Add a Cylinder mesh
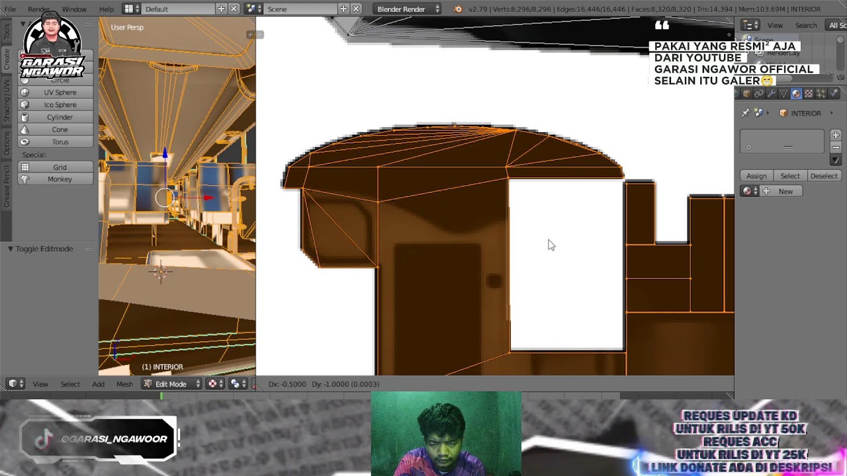Screen dimensions: 847x476 (56, 117)
